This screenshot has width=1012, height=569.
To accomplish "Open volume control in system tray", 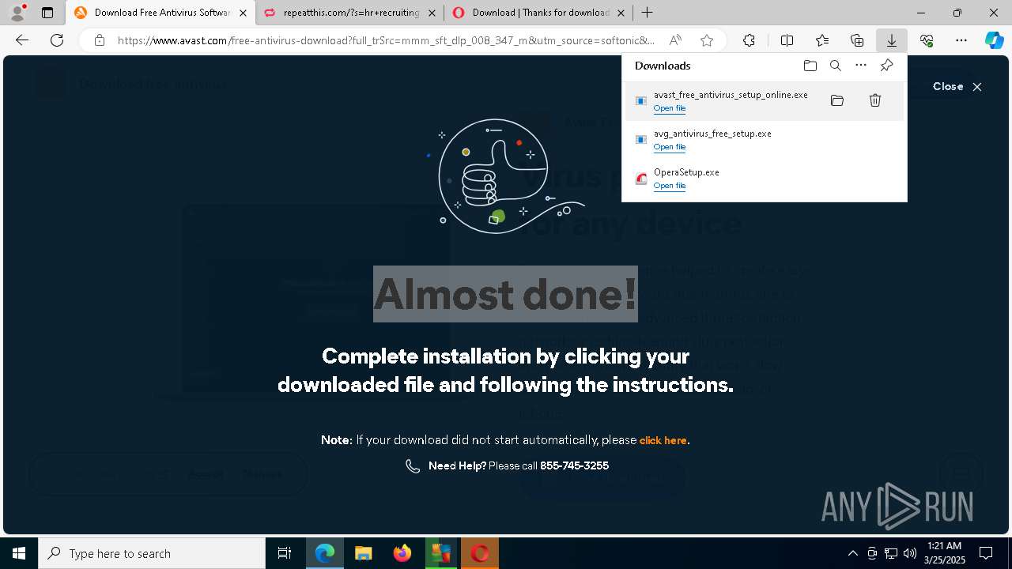I will [x=910, y=553].
